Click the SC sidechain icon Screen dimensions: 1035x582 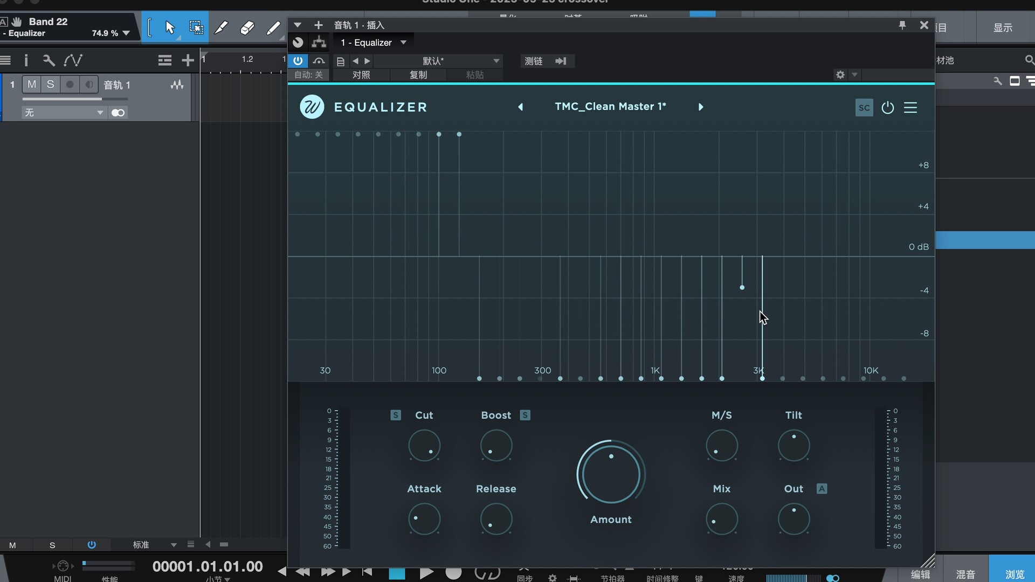pyautogui.click(x=864, y=108)
